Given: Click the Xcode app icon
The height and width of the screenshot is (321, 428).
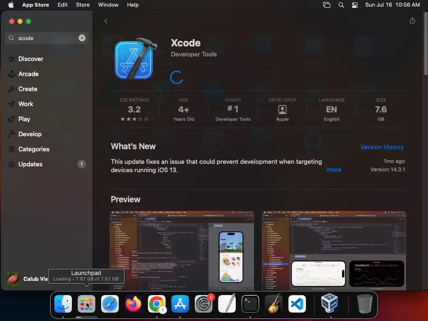Looking at the screenshot, I should coord(136,59).
